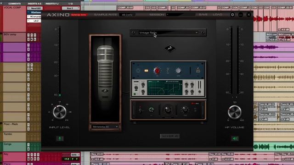The image size is (294, 165).
Task: Click the Neve1081 insert on the VOCAL COMP track
Action: coord(36,8)
